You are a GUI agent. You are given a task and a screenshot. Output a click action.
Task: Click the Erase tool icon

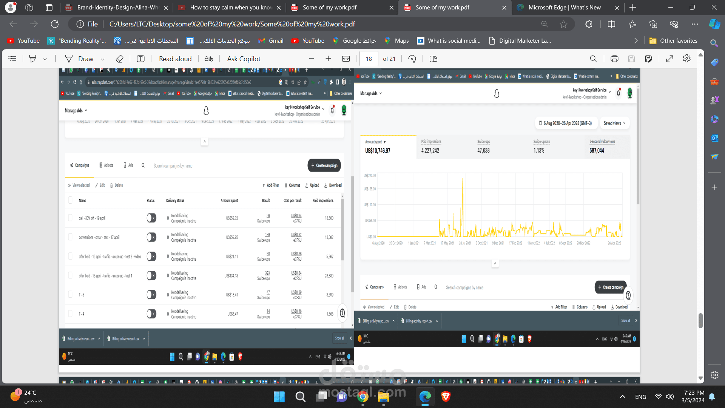point(119,59)
